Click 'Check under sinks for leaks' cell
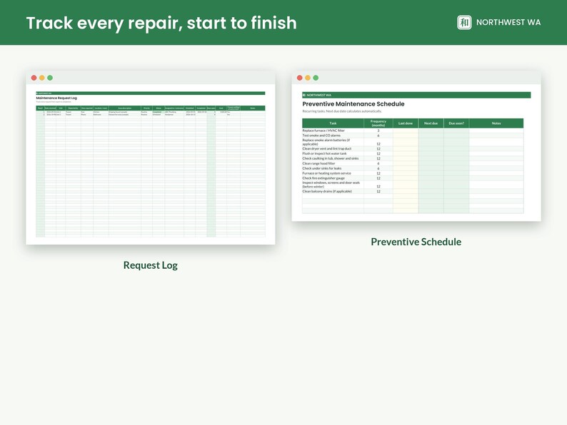Viewport: 567px width, 425px height. 333,168
